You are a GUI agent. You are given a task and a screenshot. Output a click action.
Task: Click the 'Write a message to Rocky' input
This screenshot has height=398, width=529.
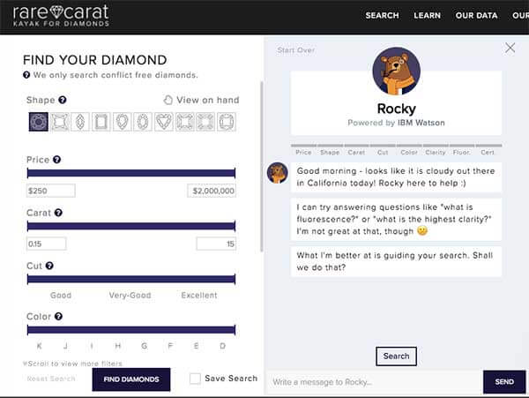(375, 382)
